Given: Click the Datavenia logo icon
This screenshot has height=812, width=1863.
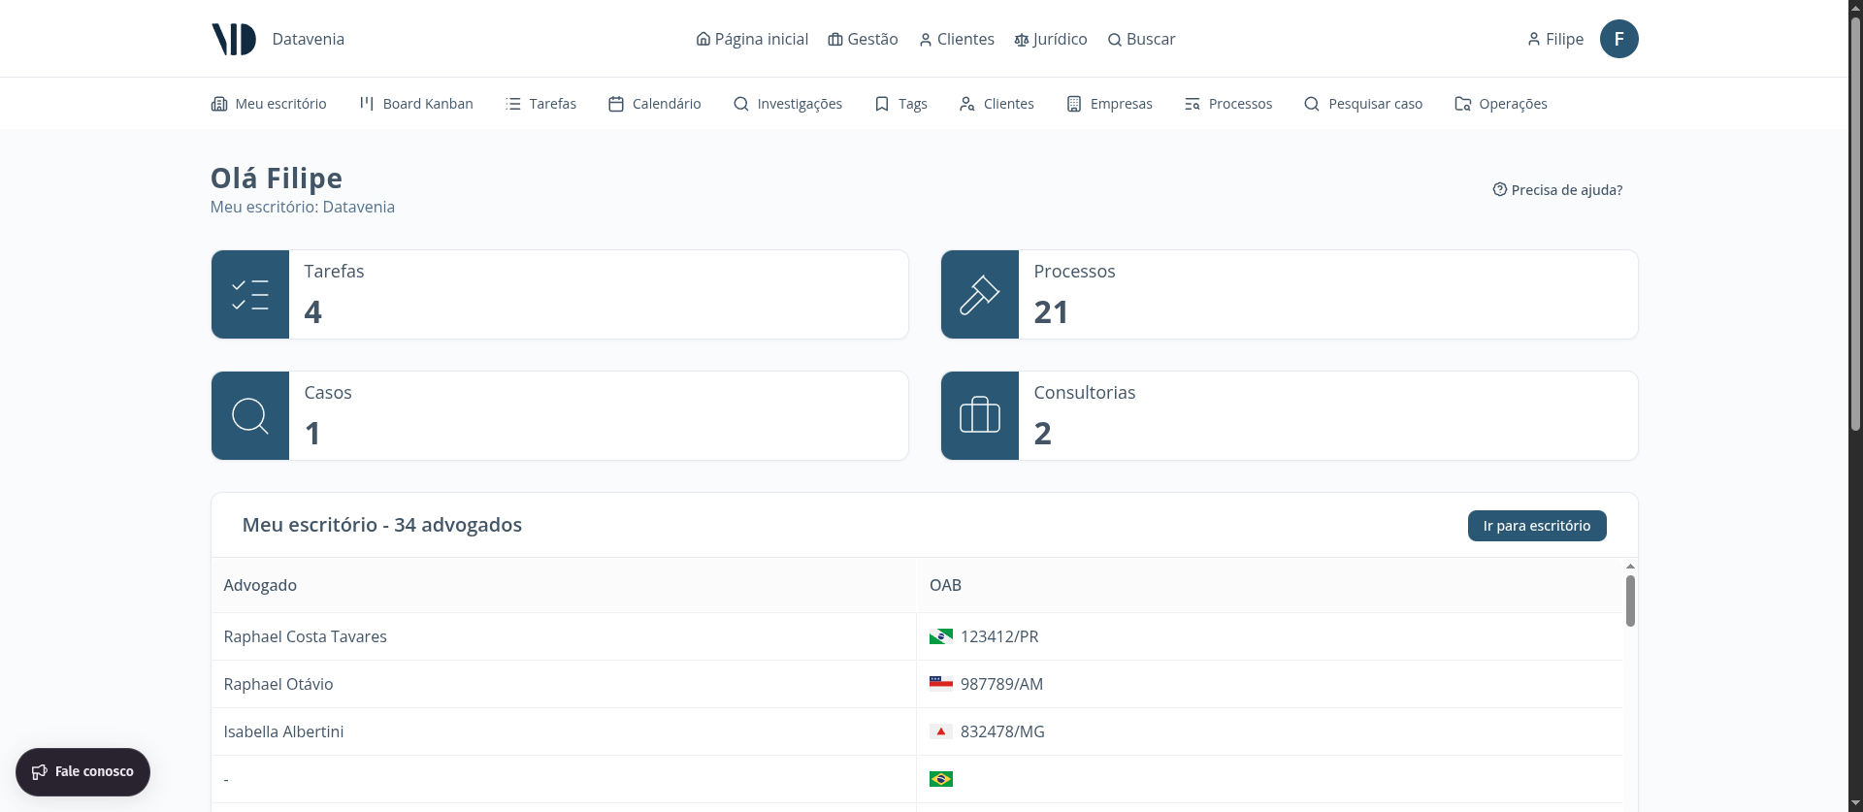Looking at the screenshot, I should pos(234,39).
